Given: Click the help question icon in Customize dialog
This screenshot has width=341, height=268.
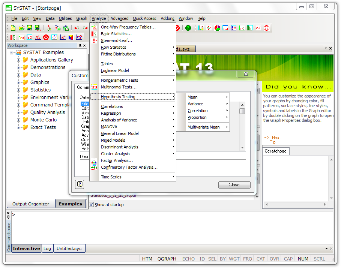Looking at the screenshot, I should tap(80, 184).
